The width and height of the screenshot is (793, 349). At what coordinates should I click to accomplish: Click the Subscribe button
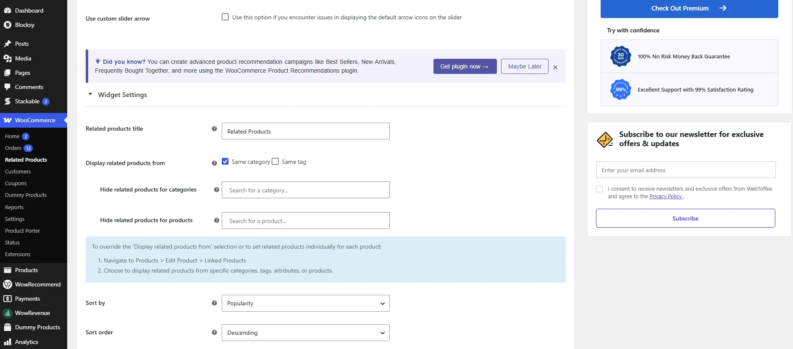(685, 218)
